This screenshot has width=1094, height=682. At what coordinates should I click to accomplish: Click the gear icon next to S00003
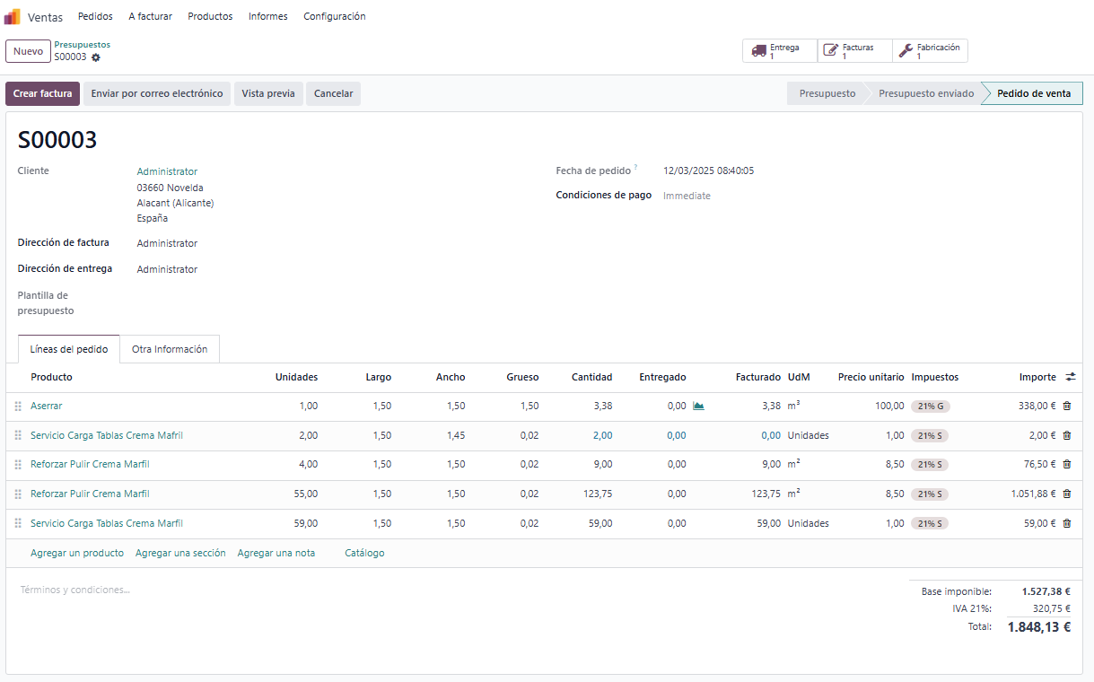tap(96, 57)
